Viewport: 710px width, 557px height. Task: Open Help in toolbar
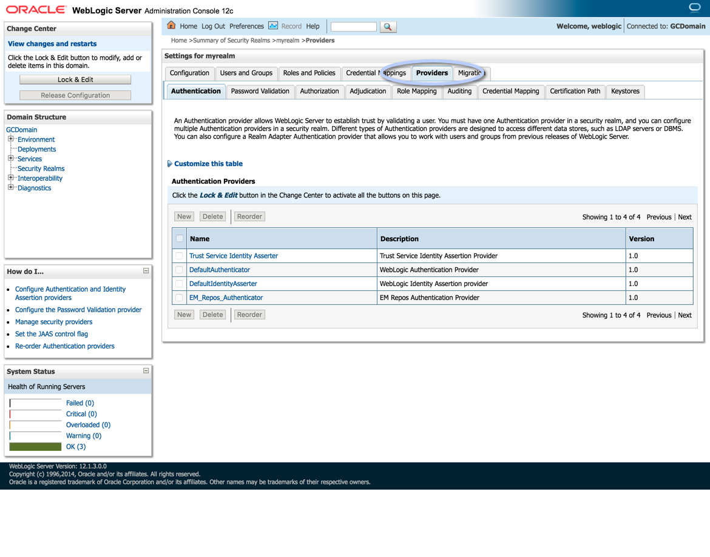pos(313,26)
